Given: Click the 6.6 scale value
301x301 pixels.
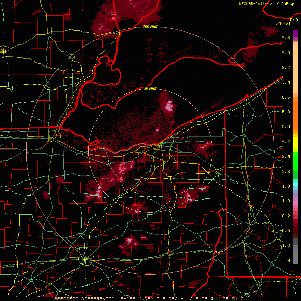Looking at the screenshot, I should [286, 97].
